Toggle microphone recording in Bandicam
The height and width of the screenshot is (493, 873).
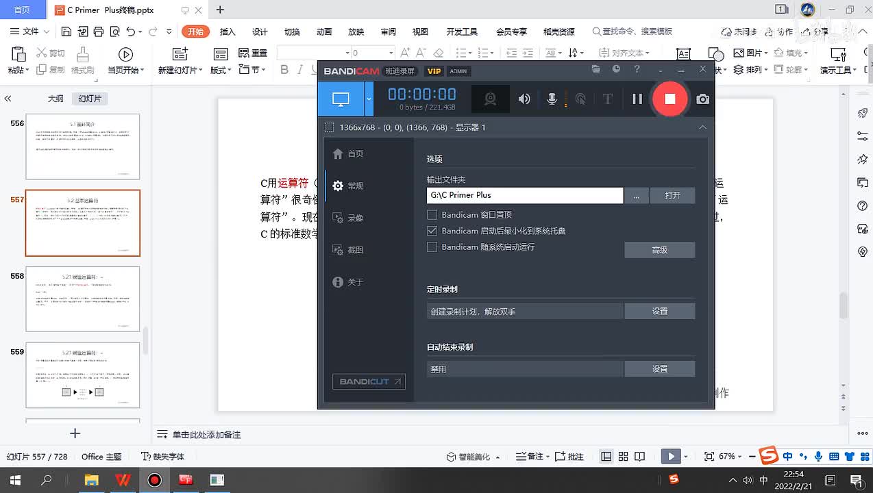click(552, 99)
